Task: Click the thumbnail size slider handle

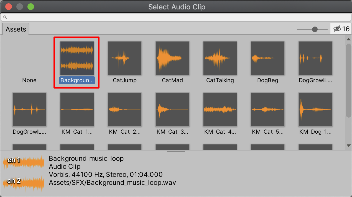Action: pos(315,29)
